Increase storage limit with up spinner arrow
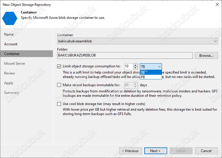 coord(135,65)
